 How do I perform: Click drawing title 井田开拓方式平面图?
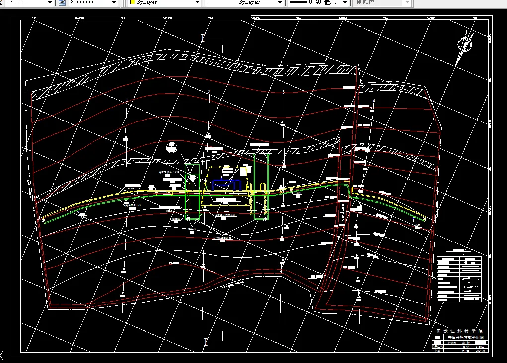point(465,337)
